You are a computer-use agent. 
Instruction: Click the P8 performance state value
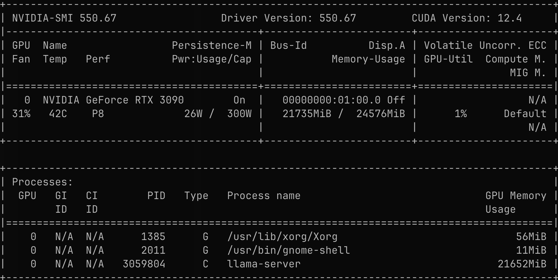pyautogui.click(x=98, y=114)
